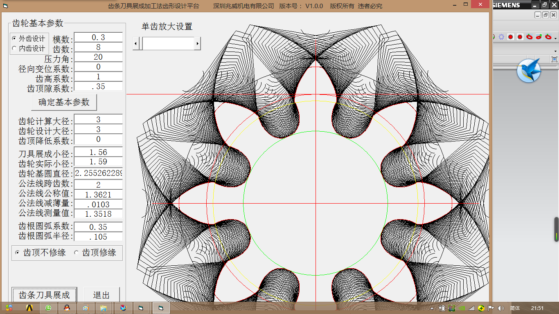Click the 齿根圆弧半径 field showing .105
This screenshot has height=314, width=559.
coord(98,237)
